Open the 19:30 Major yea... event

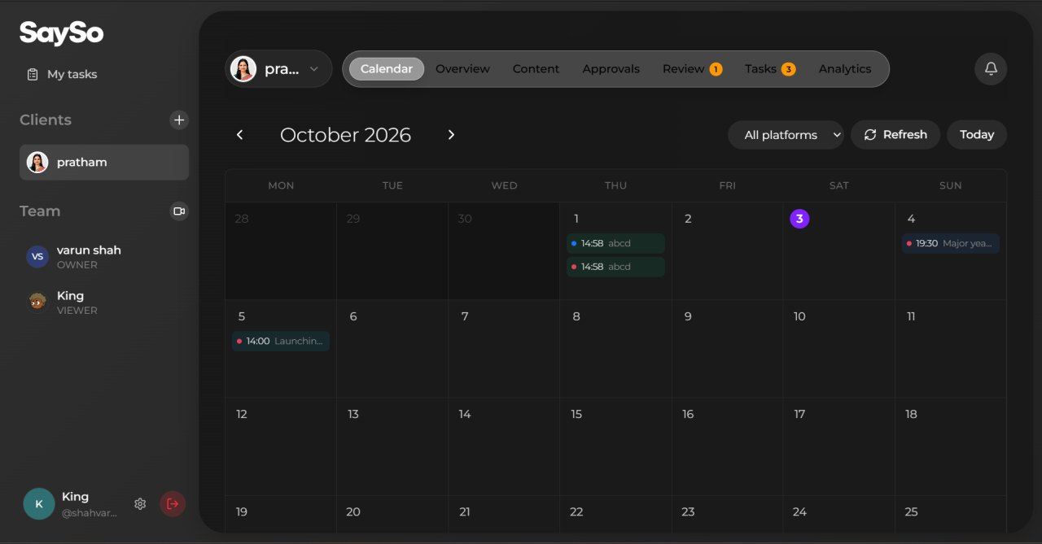[950, 243]
